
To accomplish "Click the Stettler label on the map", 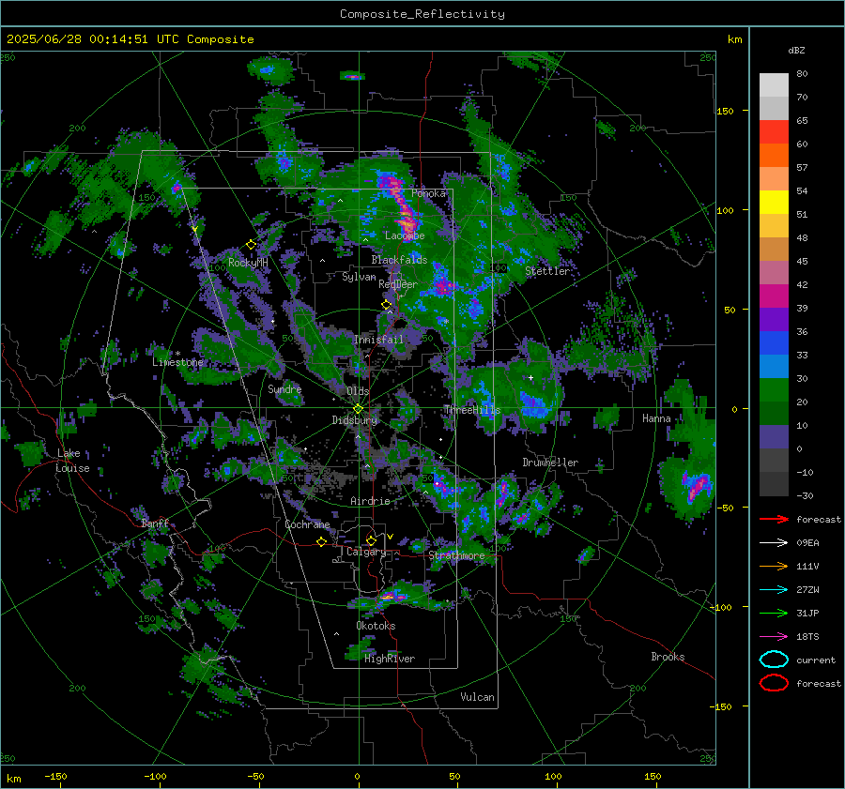I will coord(547,271).
